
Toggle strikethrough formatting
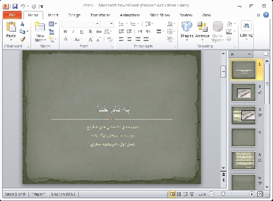(98, 32)
